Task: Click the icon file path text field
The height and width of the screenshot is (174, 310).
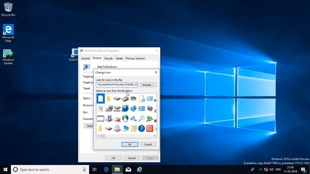Action: pyautogui.click(x=117, y=85)
